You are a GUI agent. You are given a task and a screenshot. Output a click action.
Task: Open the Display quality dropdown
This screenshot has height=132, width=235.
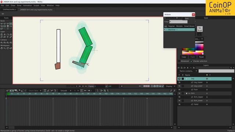[170, 86]
